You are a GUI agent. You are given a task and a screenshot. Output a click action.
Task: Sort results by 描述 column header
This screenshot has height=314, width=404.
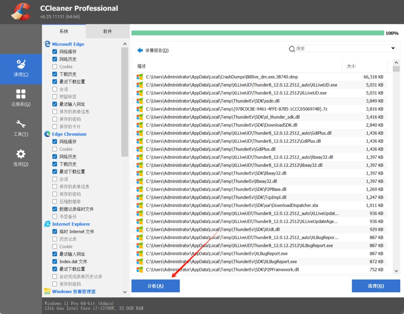pyautogui.click(x=238, y=66)
